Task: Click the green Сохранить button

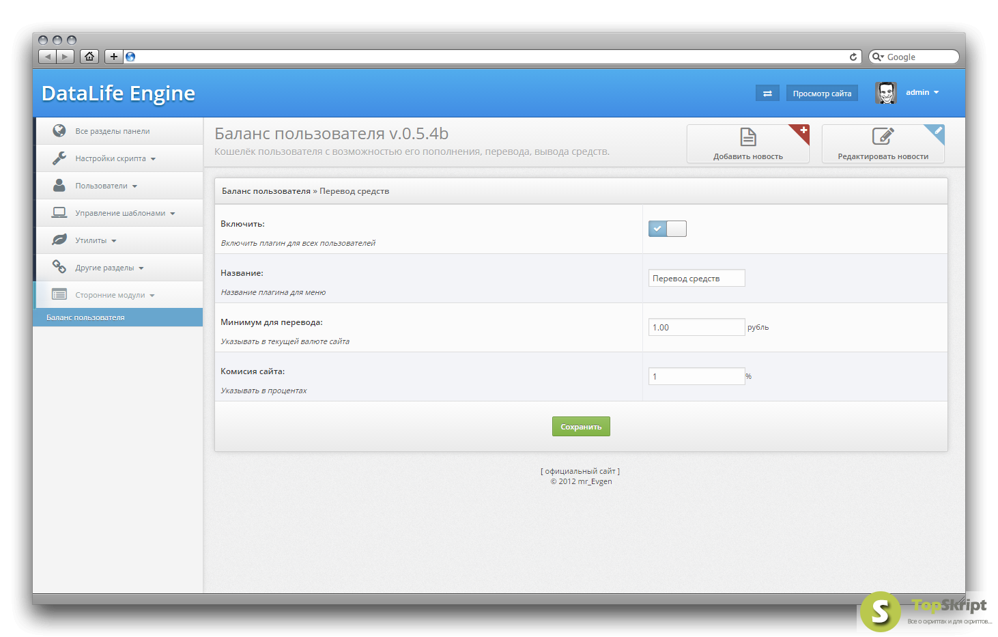Action: click(581, 427)
